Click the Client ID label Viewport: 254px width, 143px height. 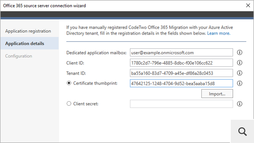75,63
